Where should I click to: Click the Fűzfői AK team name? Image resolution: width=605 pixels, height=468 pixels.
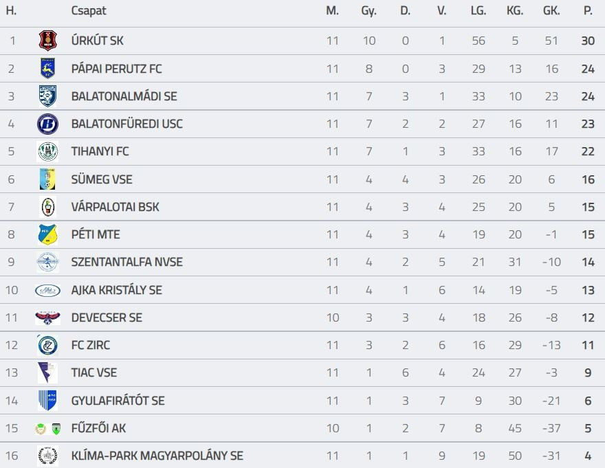click(98, 428)
